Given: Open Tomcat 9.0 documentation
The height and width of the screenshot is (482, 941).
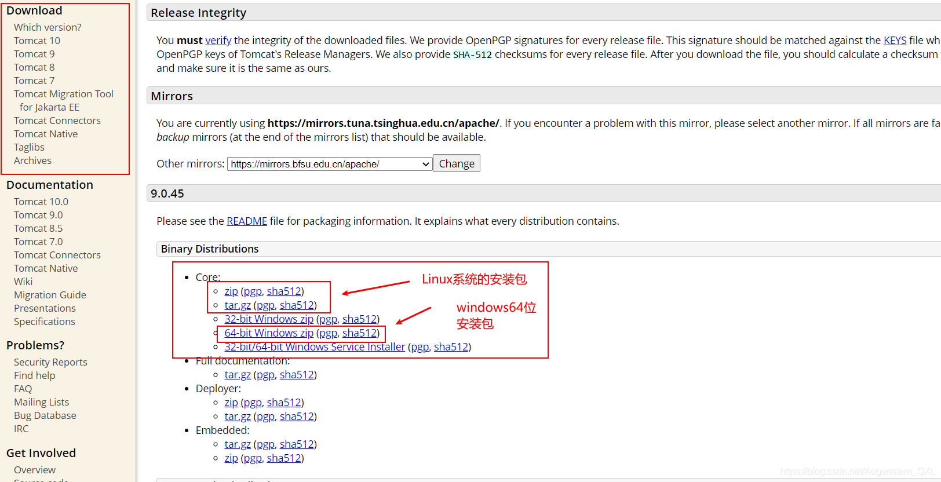Looking at the screenshot, I should coord(38,215).
